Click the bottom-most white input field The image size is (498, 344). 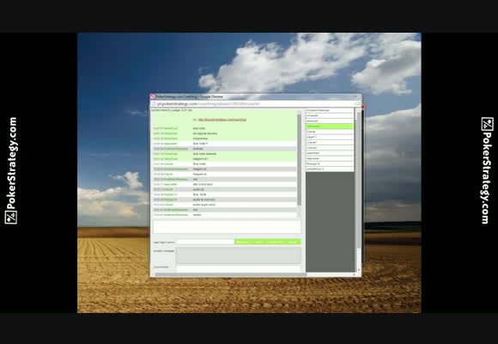tap(238, 269)
